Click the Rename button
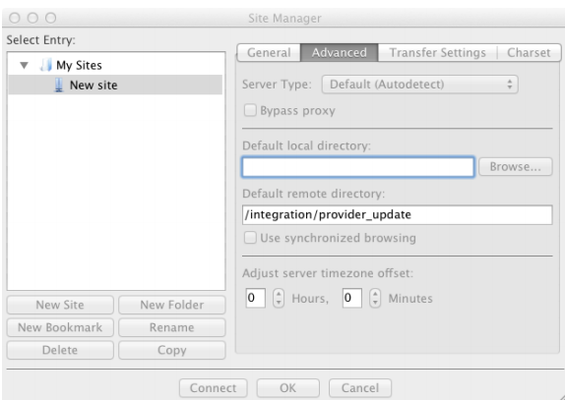The width and height of the screenshot is (565, 400). click(x=172, y=327)
